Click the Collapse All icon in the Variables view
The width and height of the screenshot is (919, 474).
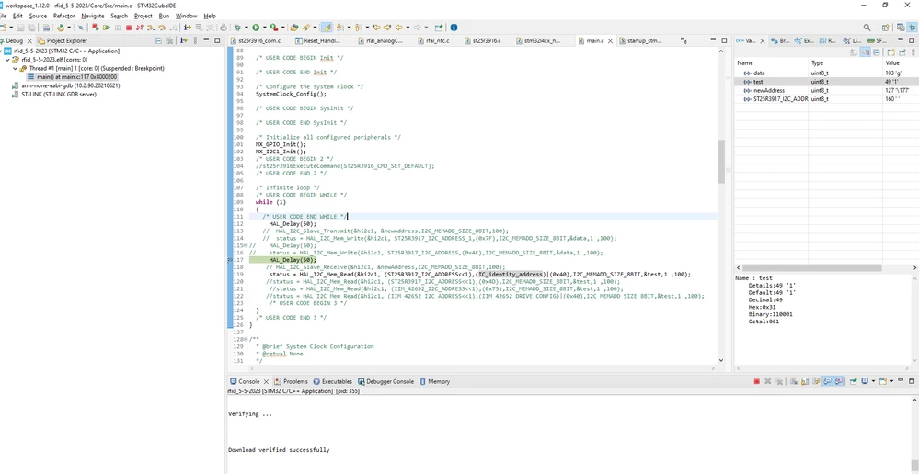[x=876, y=52]
